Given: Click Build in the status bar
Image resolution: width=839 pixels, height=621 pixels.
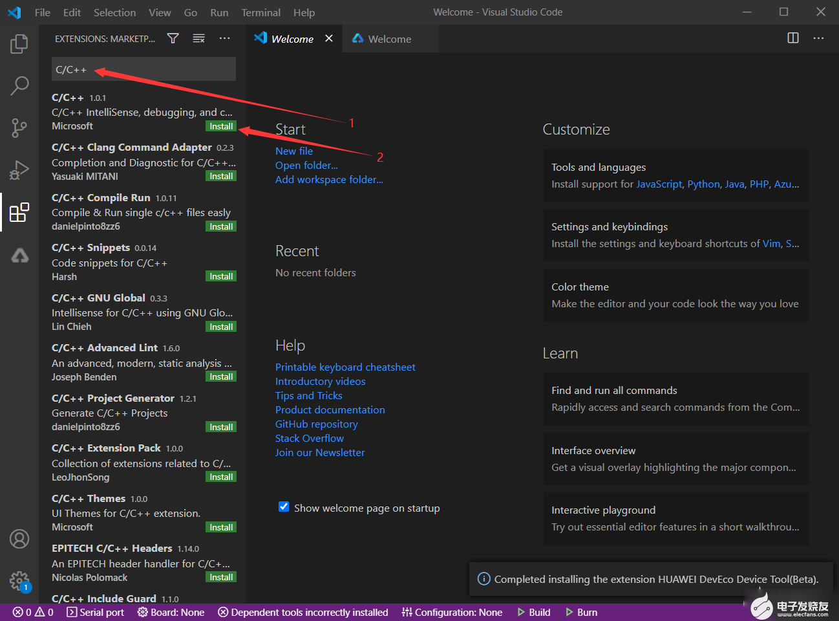Looking at the screenshot, I should coord(533,612).
